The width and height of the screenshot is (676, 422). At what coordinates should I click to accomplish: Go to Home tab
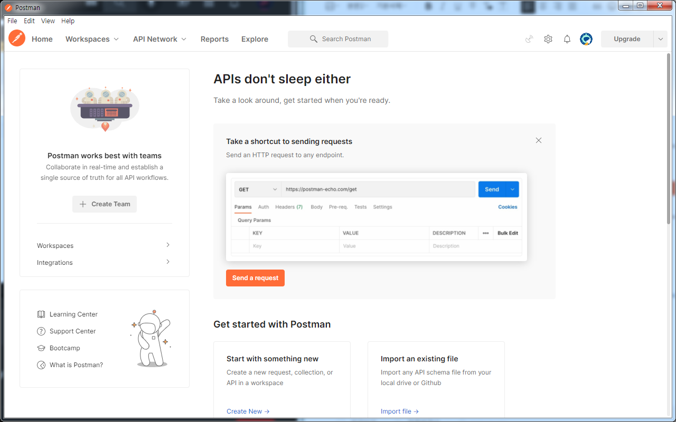[x=42, y=39]
